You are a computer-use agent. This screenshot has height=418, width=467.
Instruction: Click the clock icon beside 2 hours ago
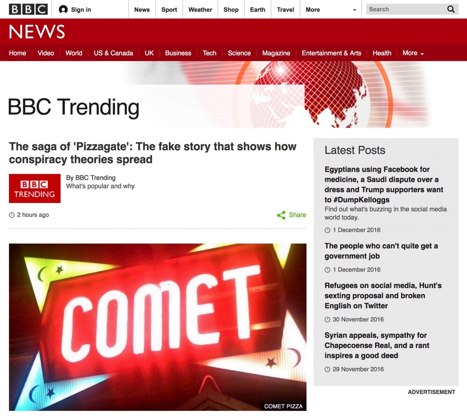tap(12, 215)
